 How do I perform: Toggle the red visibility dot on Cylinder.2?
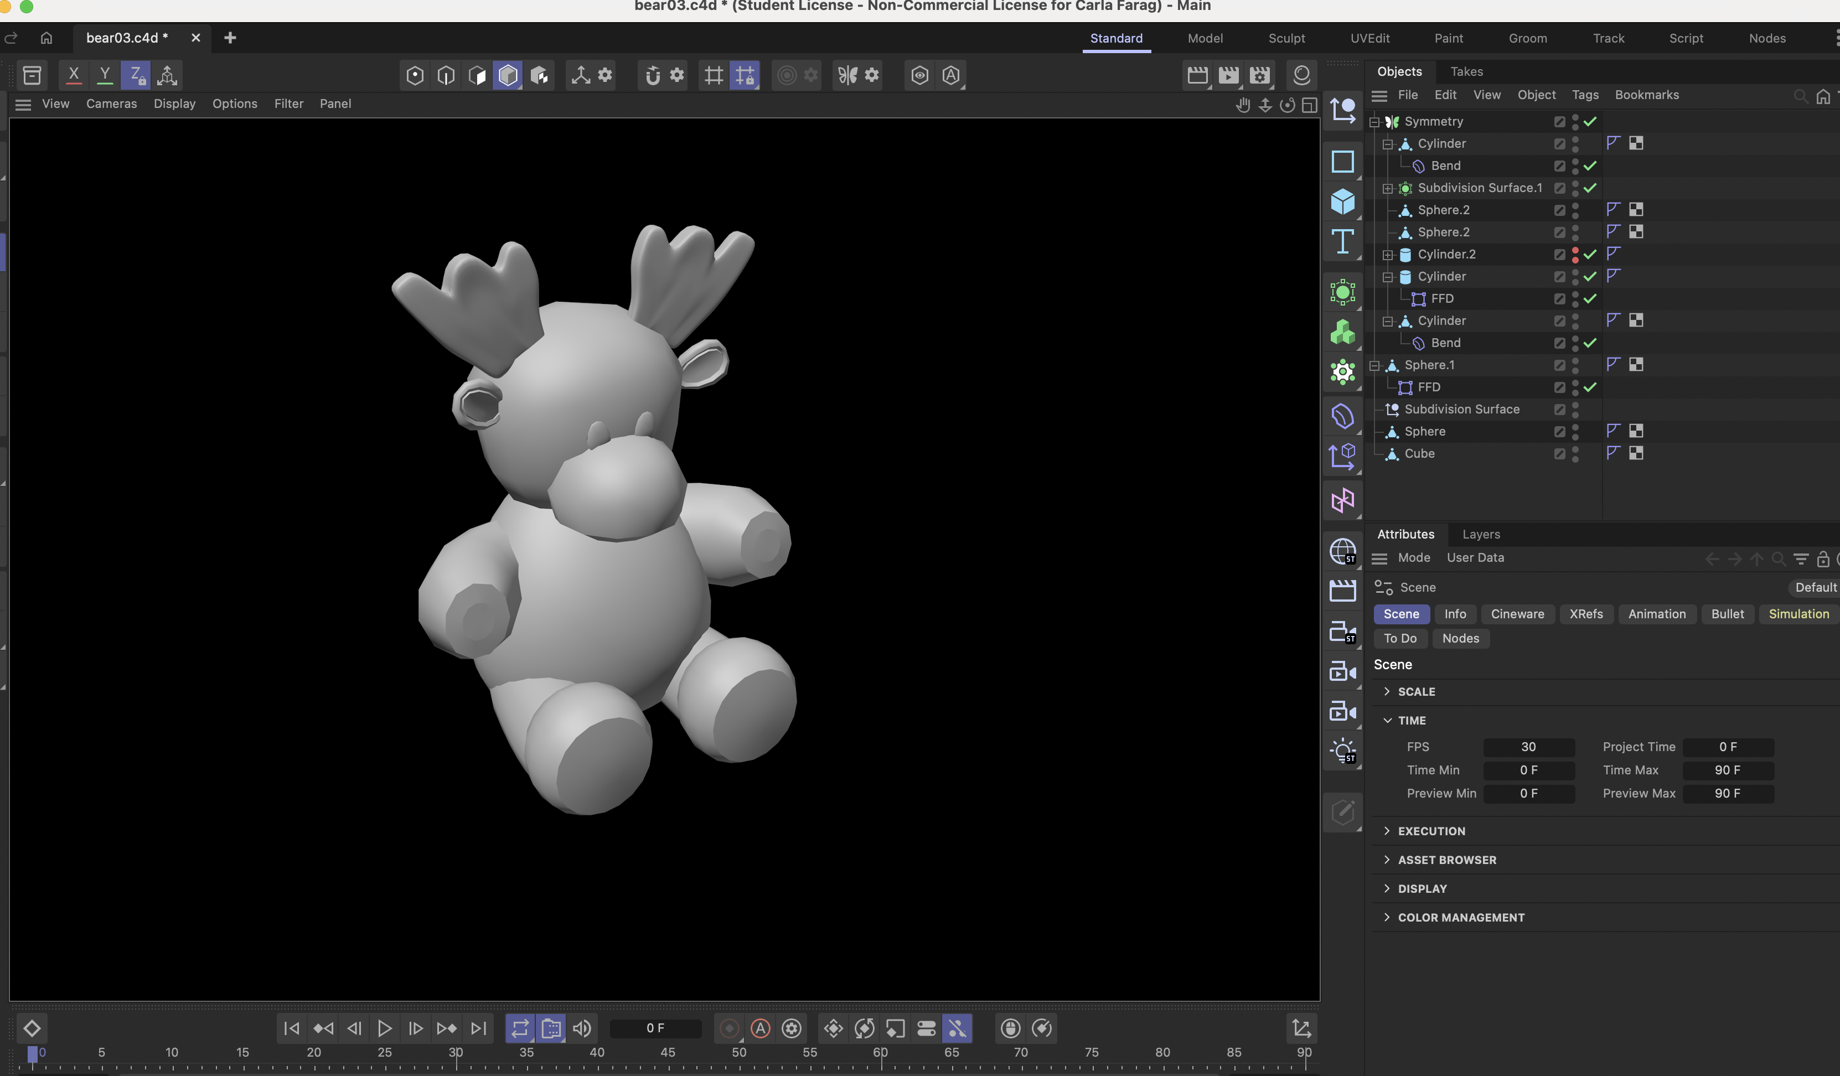tap(1575, 251)
